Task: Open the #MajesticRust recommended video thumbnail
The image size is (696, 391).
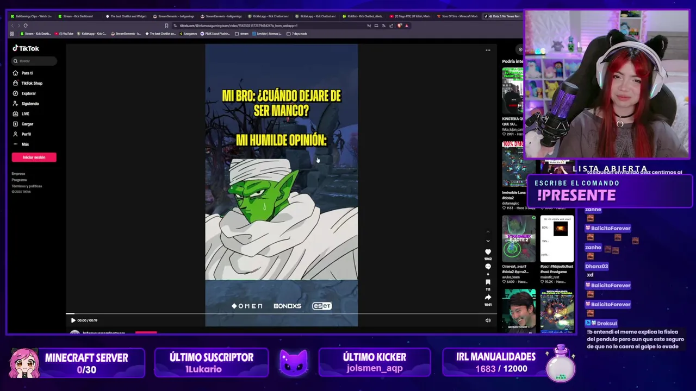Action: 557,239
